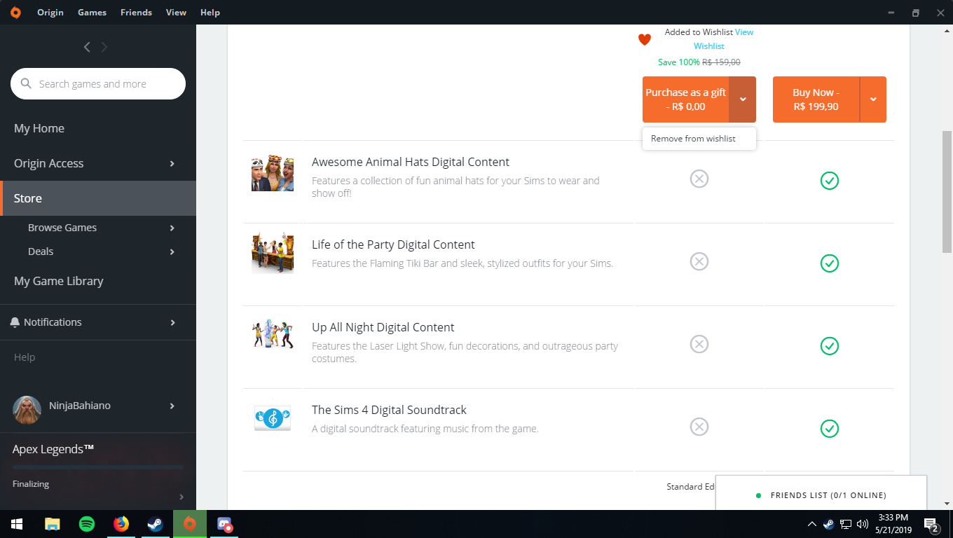Open Discord from the taskbar

(x=224, y=524)
